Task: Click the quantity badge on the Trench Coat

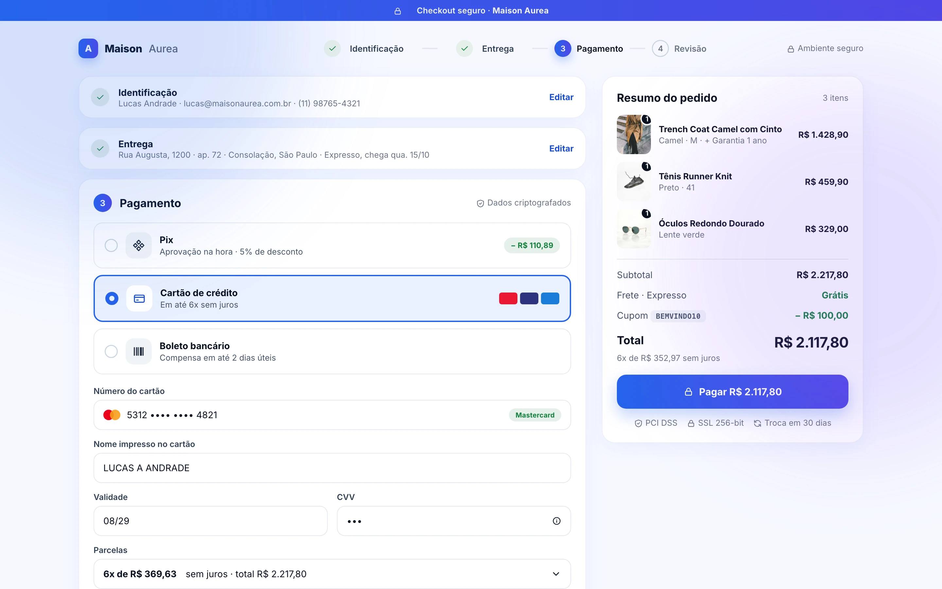Action: point(646,119)
